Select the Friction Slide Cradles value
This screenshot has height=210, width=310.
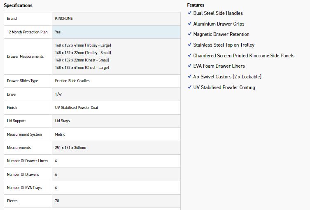pos(72,81)
